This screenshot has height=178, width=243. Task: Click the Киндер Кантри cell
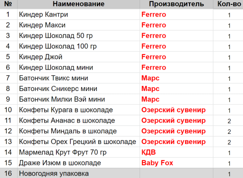(78, 15)
